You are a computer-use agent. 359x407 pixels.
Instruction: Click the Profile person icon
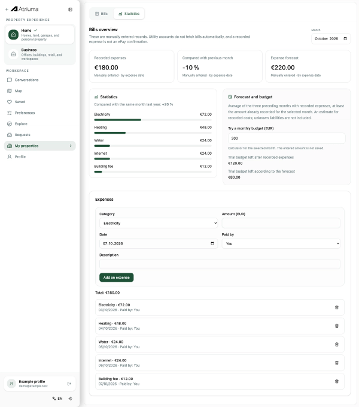click(x=10, y=157)
